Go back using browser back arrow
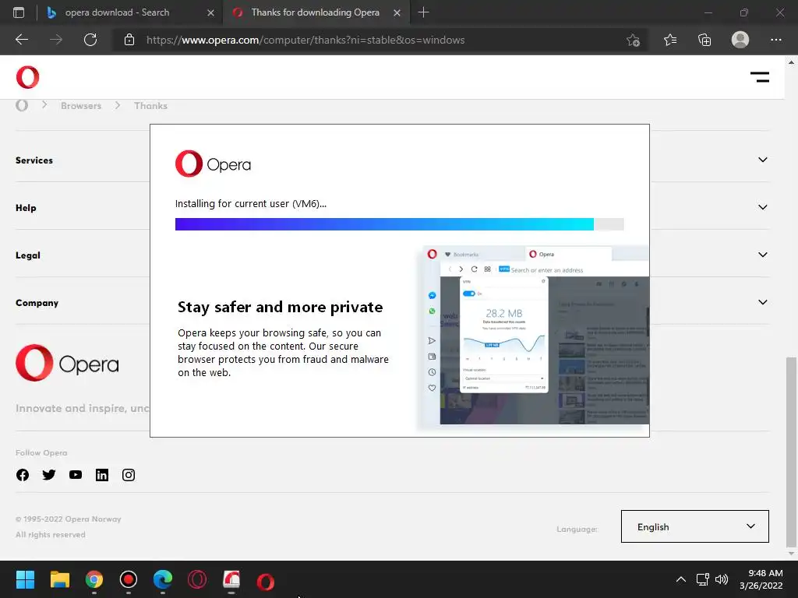Screen dimensions: 798x598 (22, 40)
